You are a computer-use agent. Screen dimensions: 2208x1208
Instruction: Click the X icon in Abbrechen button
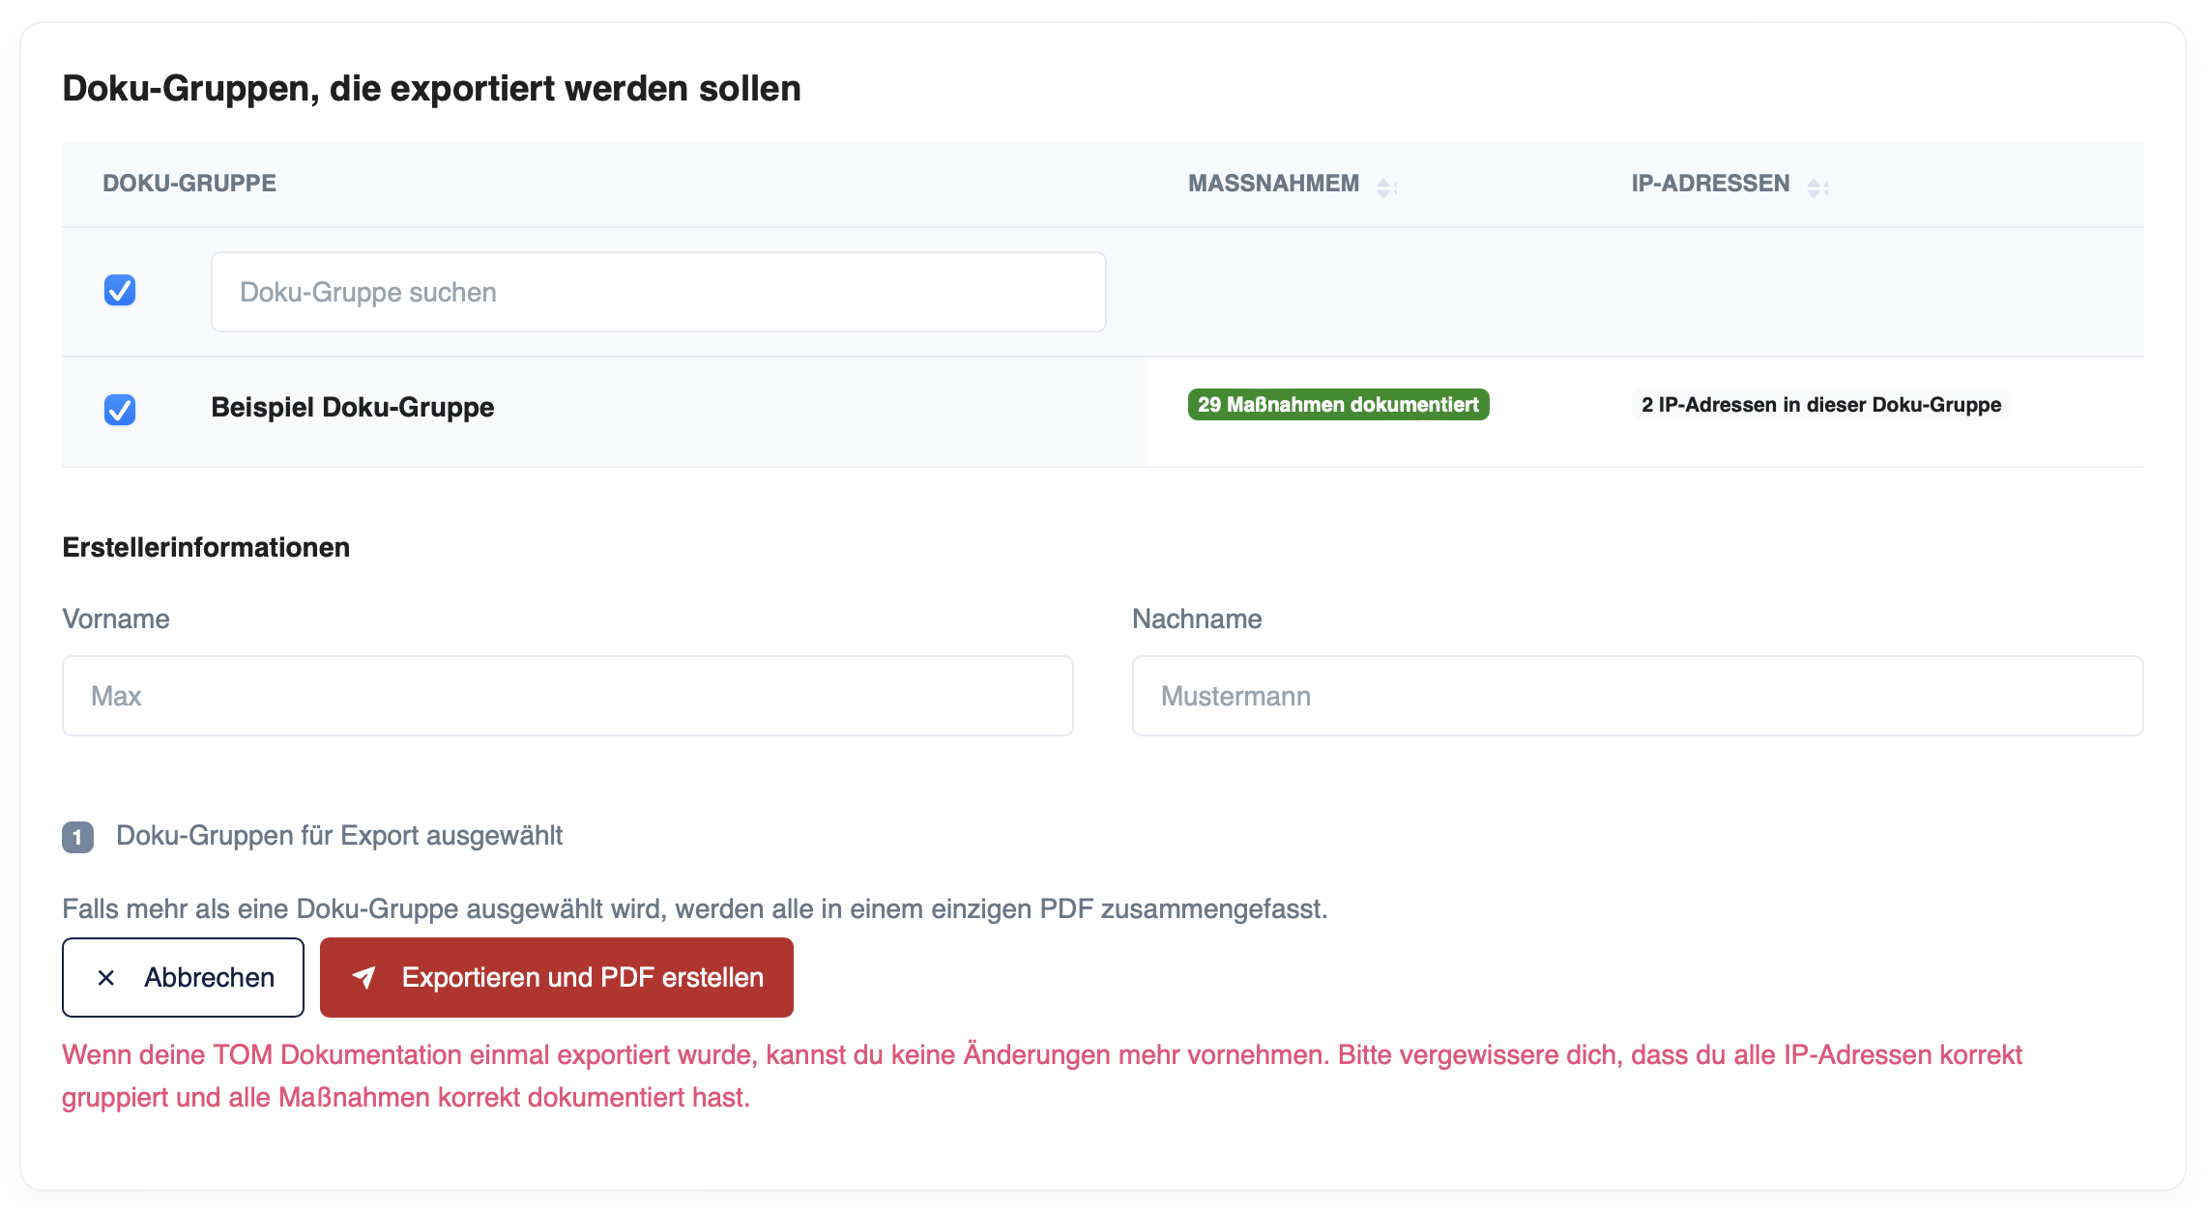[106, 978]
